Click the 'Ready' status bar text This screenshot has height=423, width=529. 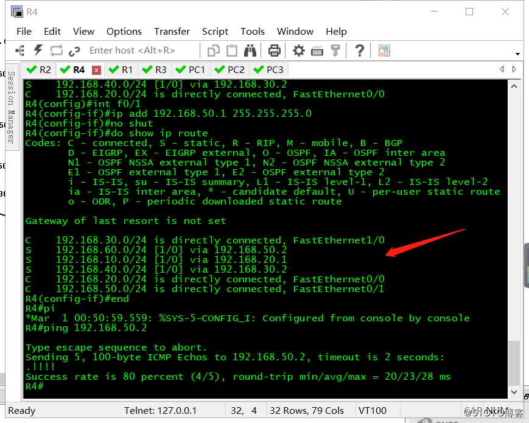pos(21,410)
